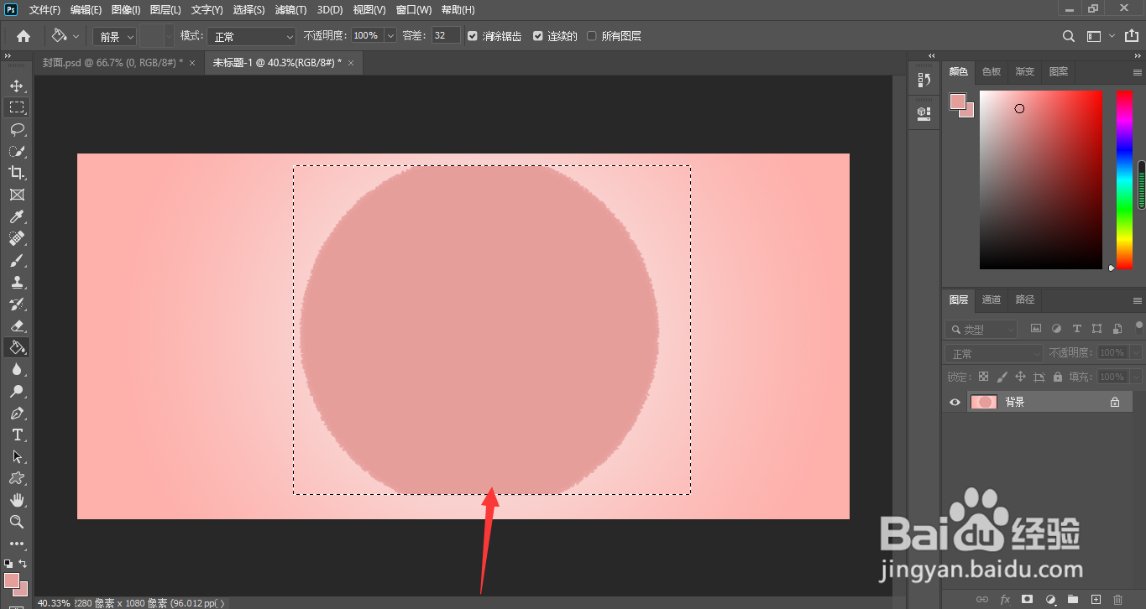Select the Quick Selection tool

[17, 151]
